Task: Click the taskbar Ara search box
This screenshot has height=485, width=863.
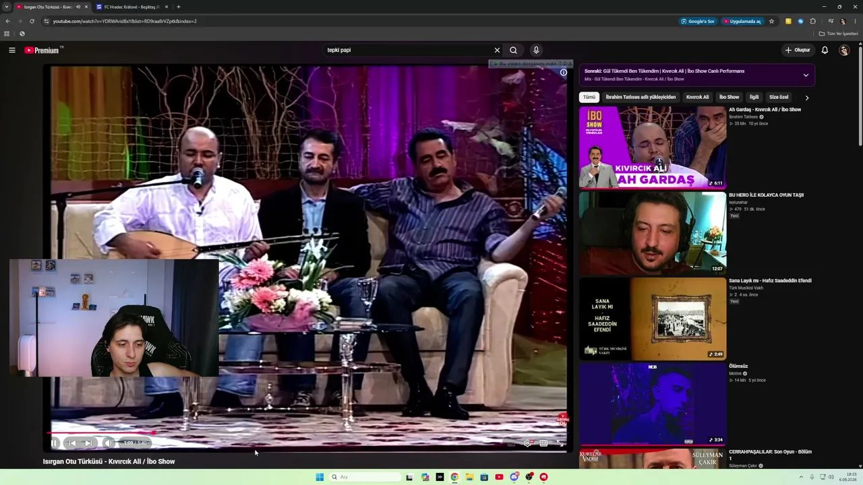Action: click(x=363, y=477)
